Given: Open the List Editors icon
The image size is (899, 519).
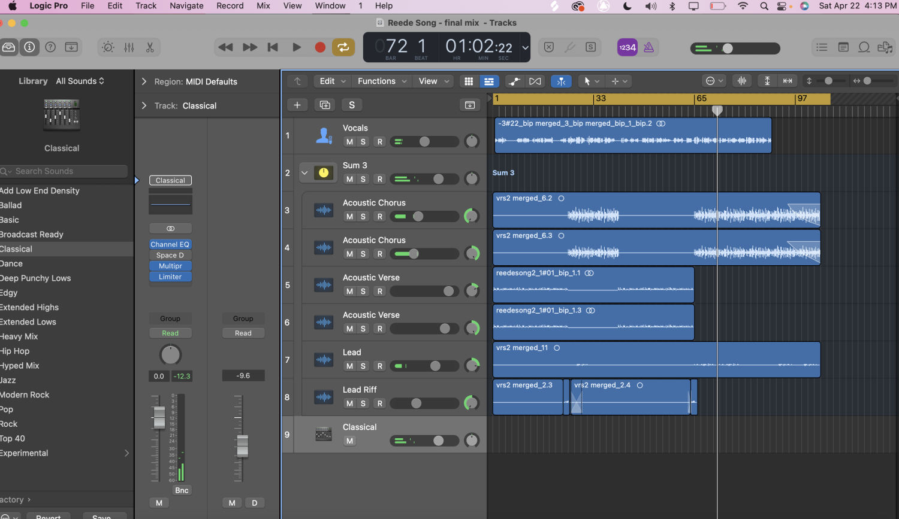Looking at the screenshot, I should coord(822,47).
